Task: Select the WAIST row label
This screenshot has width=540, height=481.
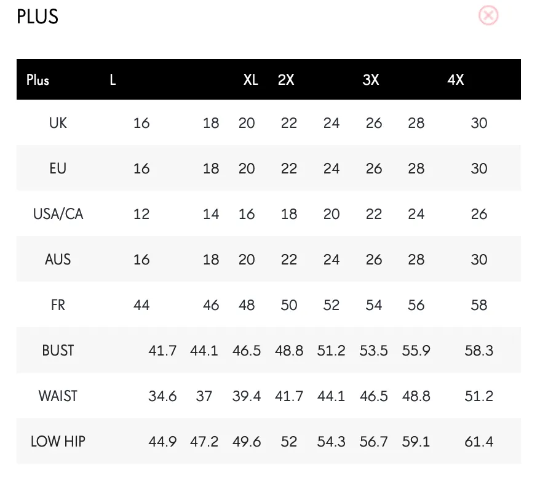Action: [x=58, y=396]
